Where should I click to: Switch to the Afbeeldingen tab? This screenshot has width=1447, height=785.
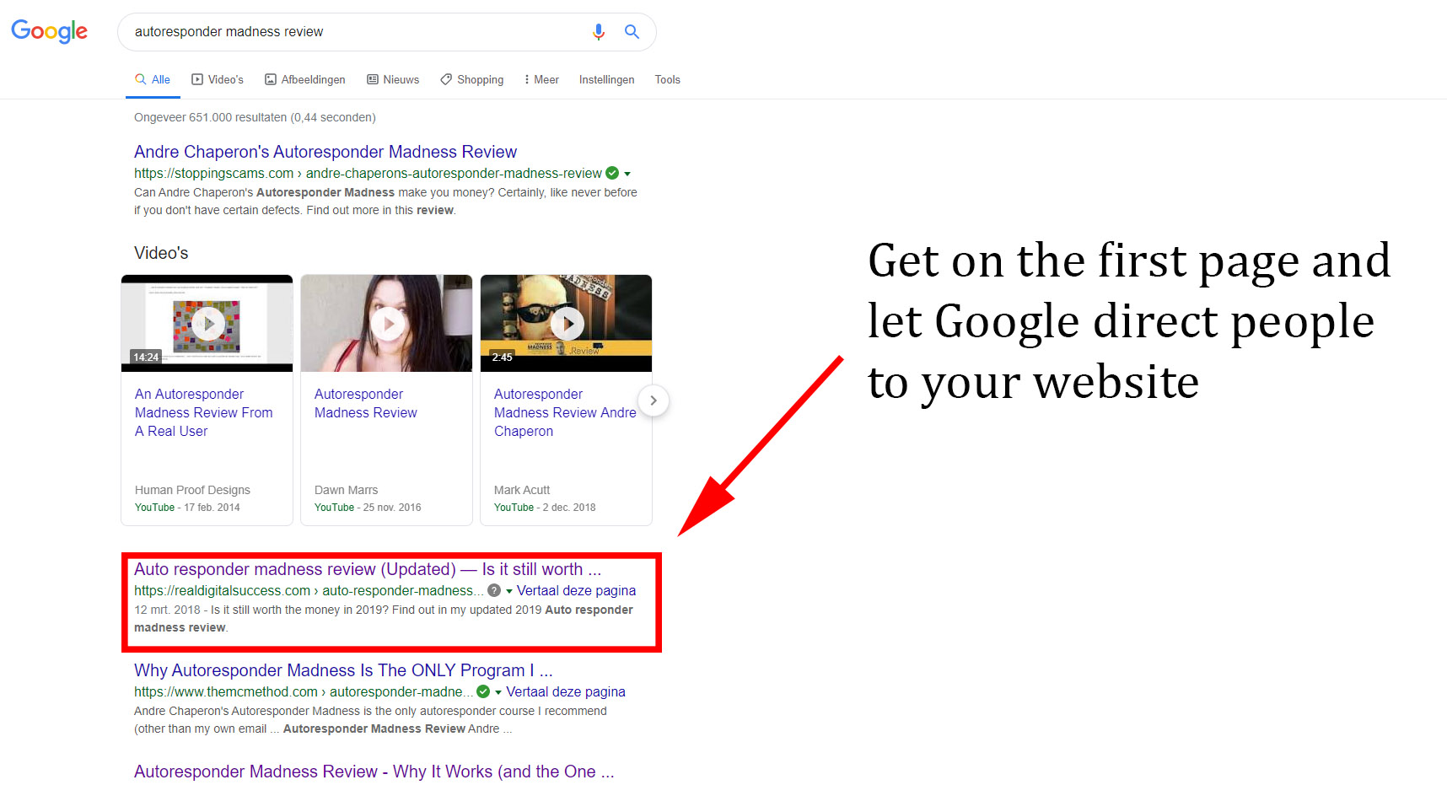(x=305, y=79)
